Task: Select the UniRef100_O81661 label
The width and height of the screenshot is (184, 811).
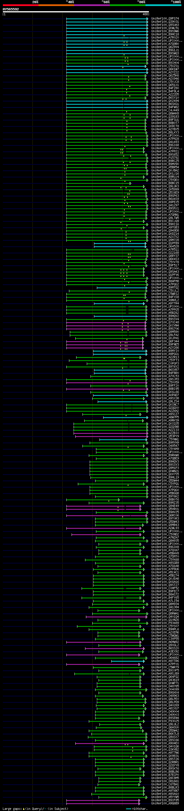Action: pos(165,781)
